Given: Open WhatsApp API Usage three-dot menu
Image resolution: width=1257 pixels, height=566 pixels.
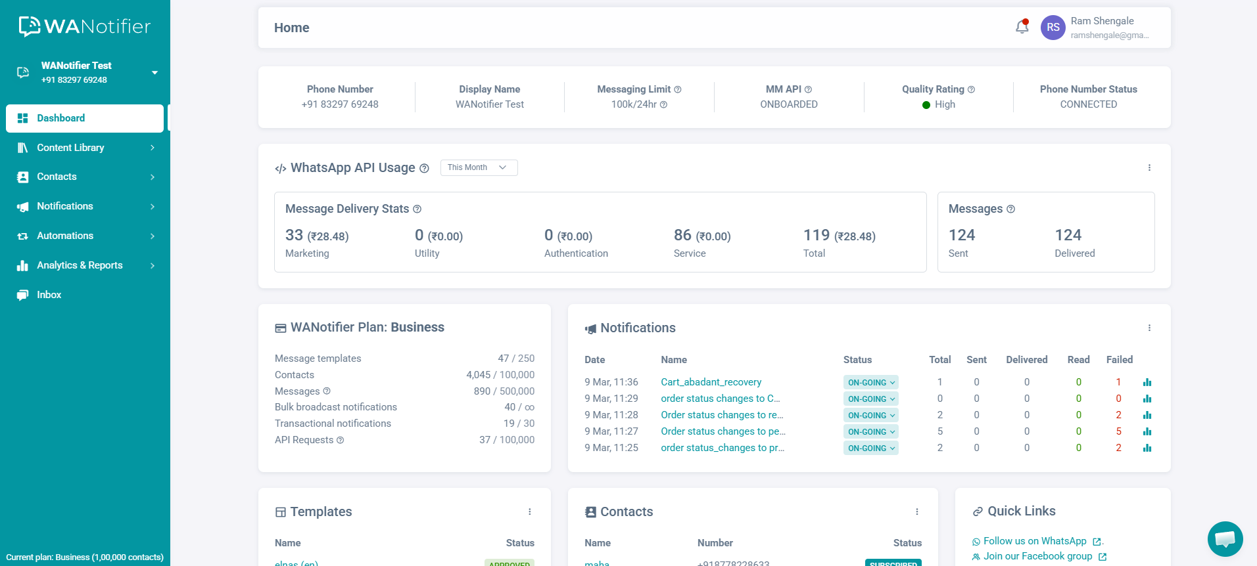Looking at the screenshot, I should [1149, 168].
